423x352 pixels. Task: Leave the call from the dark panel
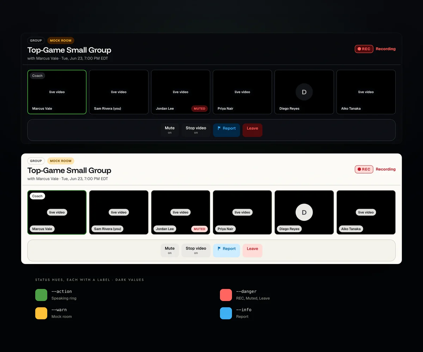(x=252, y=130)
